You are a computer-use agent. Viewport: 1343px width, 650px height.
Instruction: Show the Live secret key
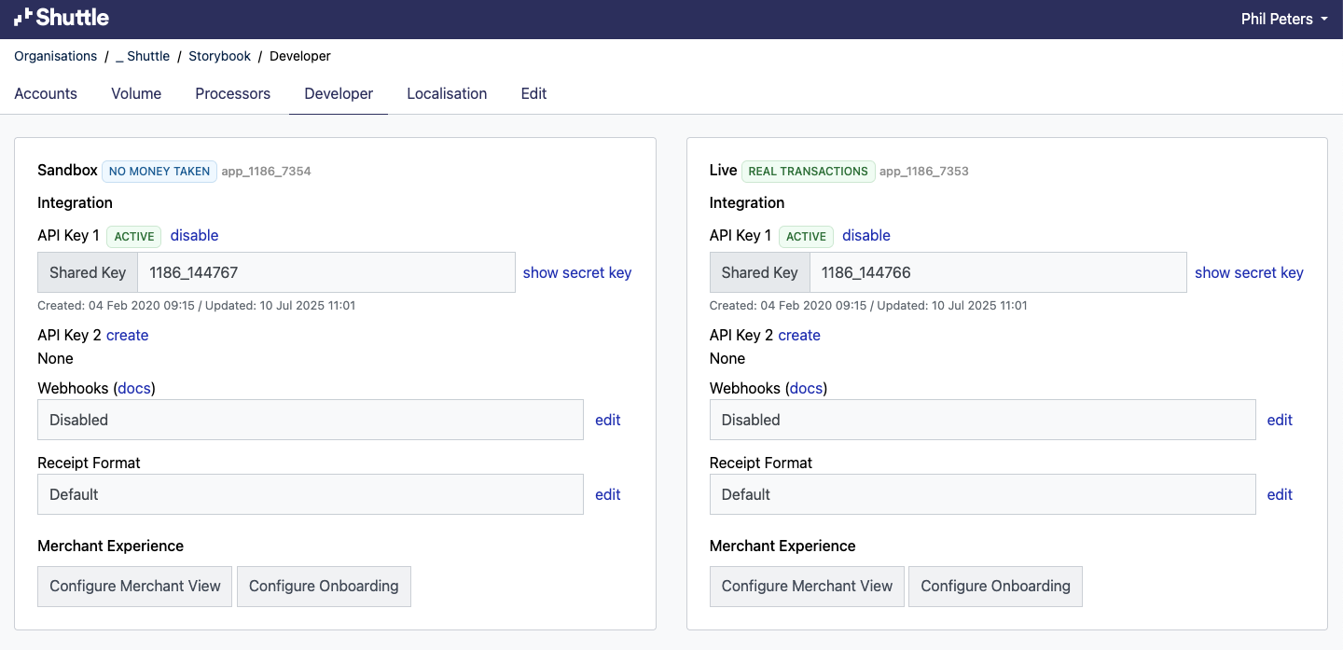coord(1249,273)
